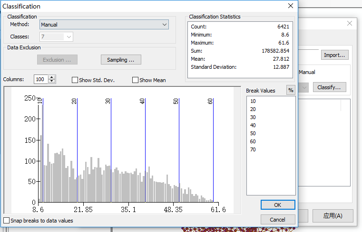This screenshot has height=232, width=362.
Task: Click the Import button
Action: [x=334, y=55]
